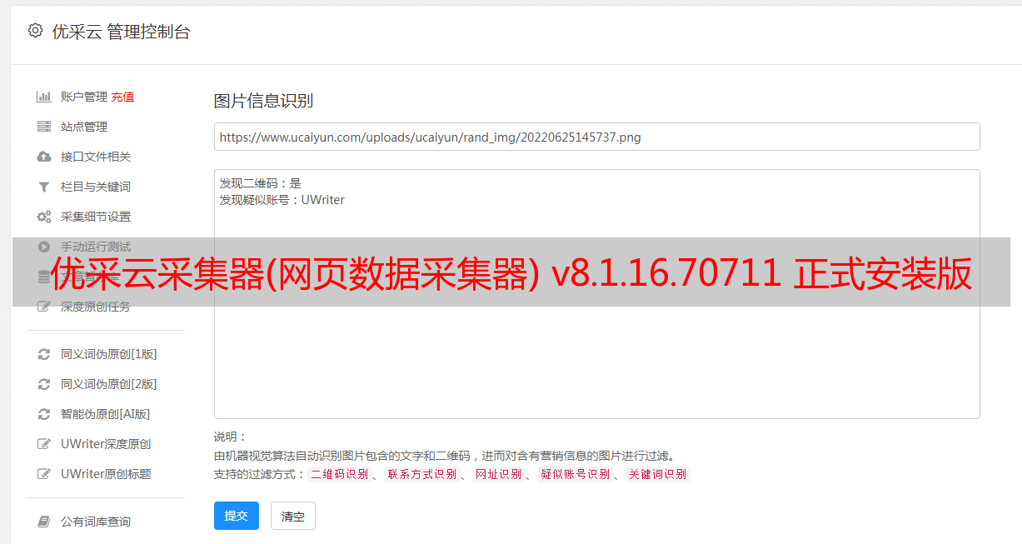1022x544 pixels.
Task: Focus the image URL input field
Action: (596, 137)
